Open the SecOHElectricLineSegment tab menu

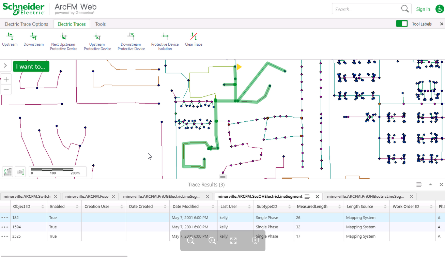click(x=309, y=196)
